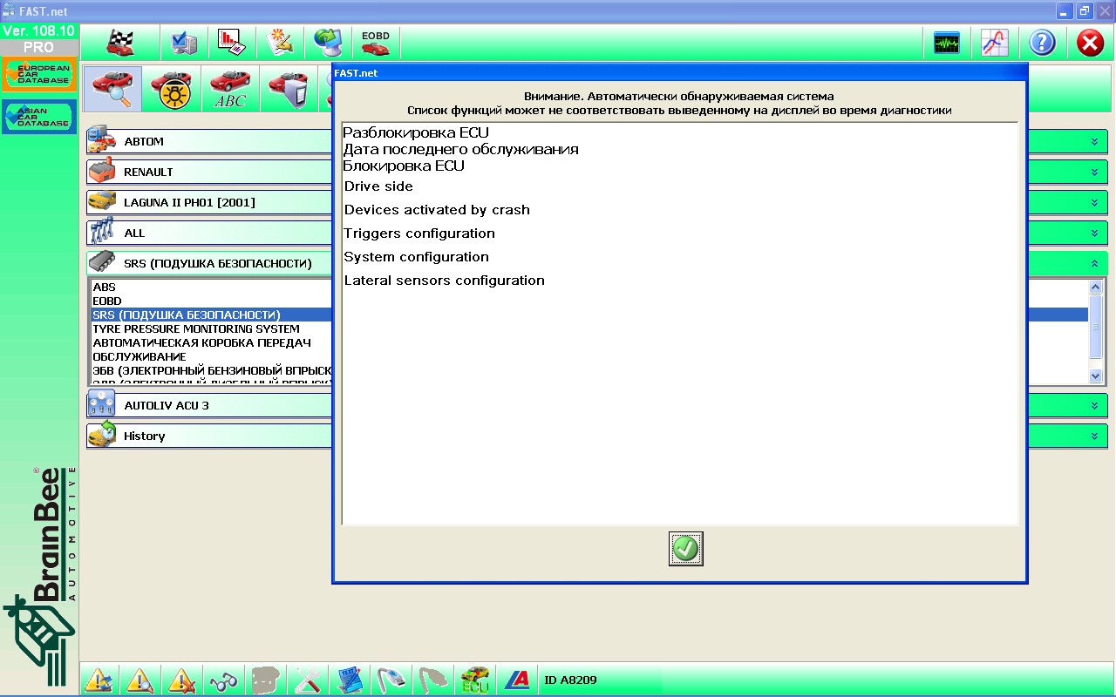Open the Asian Car Database
1116x697 pixels.
[x=38, y=117]
